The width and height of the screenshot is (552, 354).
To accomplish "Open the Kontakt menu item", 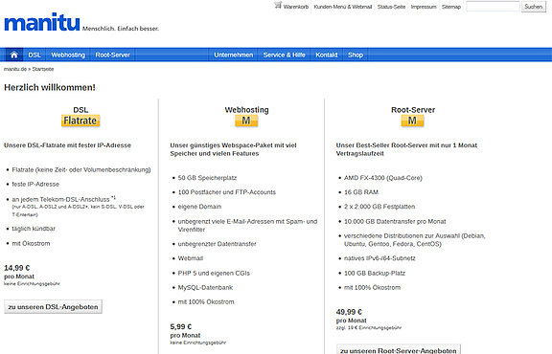I will 327,55.
